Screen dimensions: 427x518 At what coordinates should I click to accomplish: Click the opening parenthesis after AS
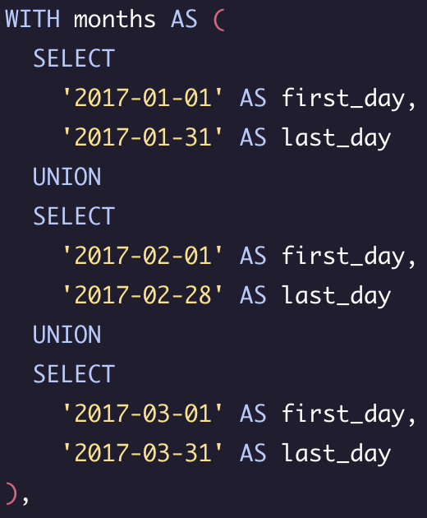click(x=219, y=20)
